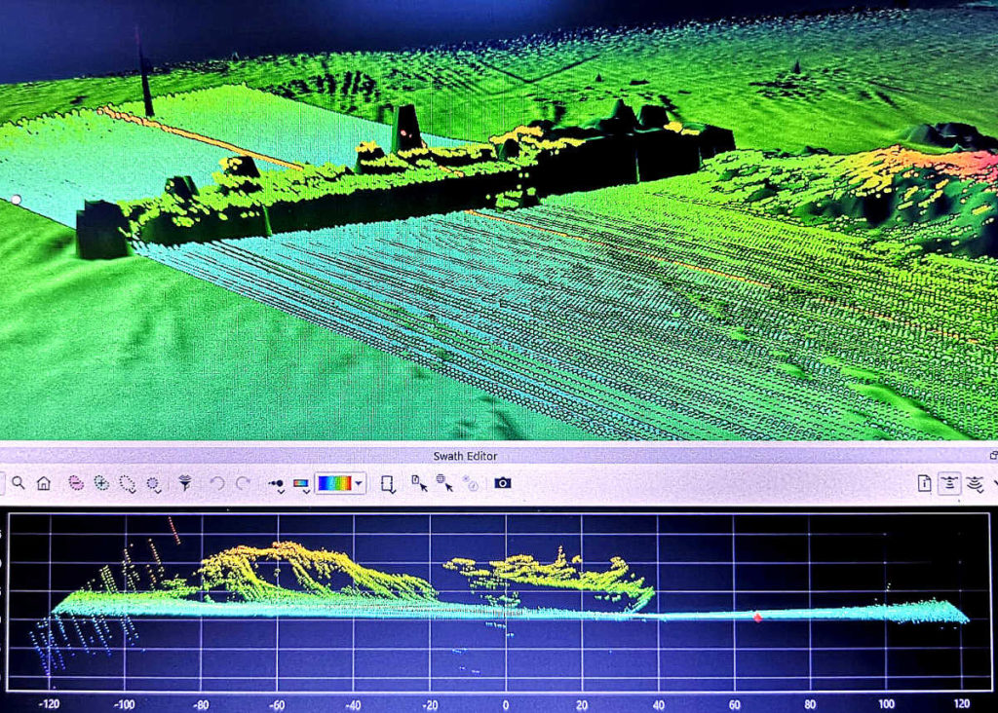The image size is (998, 713).
Task: Select the pink reject-points lasso tool
Action: [x=76, y=483]
